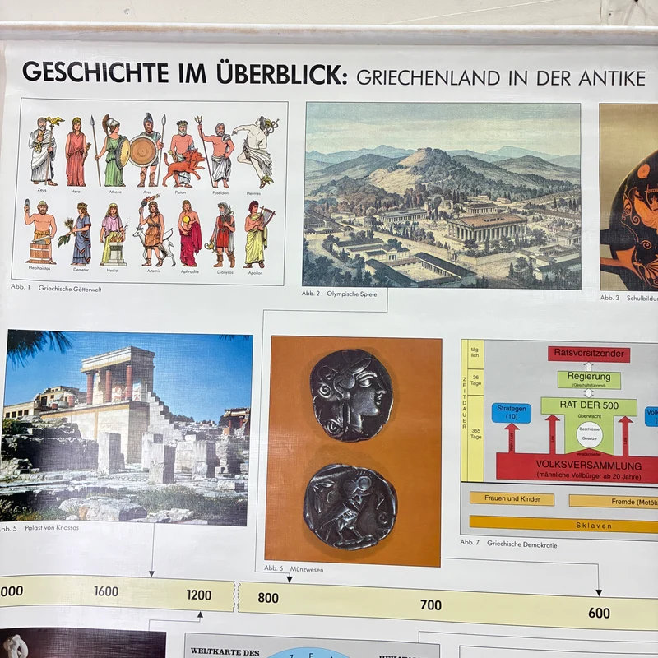Viewport: 658px width, 658px height.
Task: Select the green 'Regierung' box
Action: [589, 379]
